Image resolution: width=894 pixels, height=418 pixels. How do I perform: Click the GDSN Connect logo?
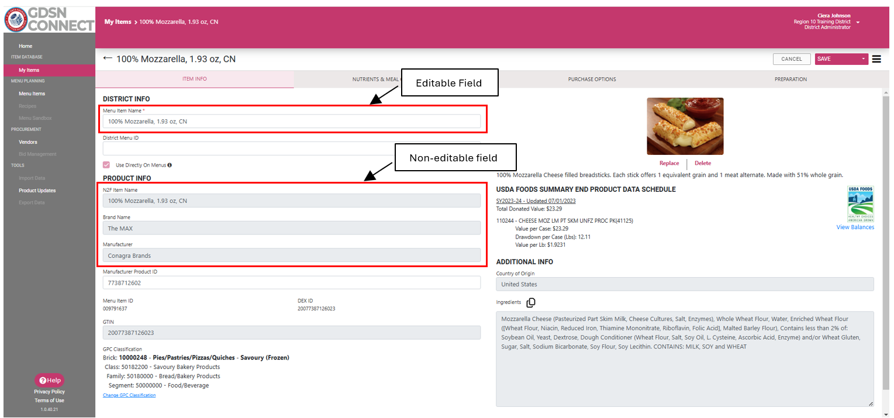(49, 19)
